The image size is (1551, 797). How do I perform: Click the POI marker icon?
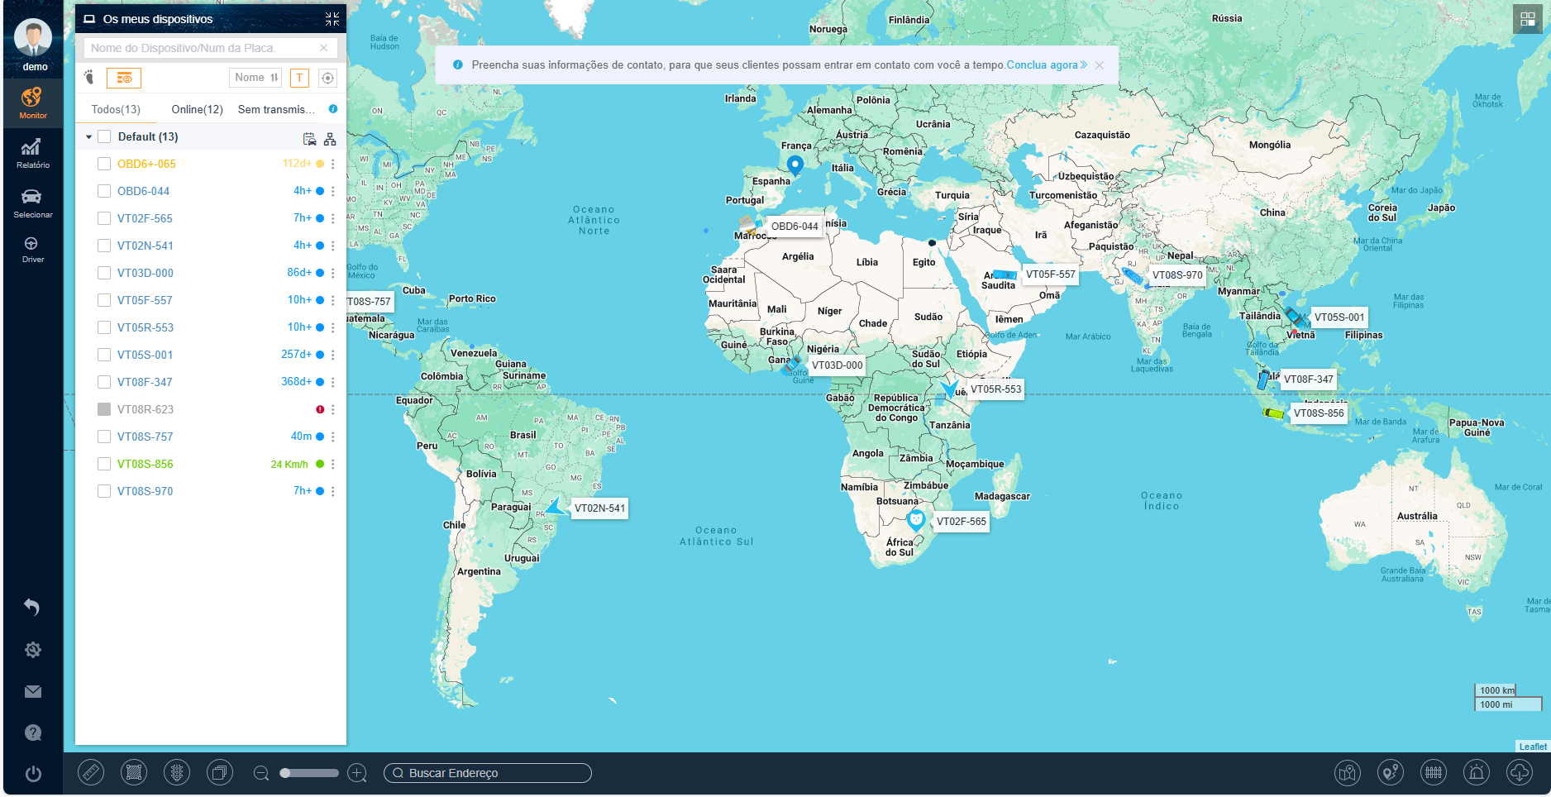coord(1391,773)
